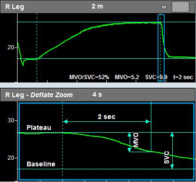The width and height of the screenshot is (196, 182).
Task: Select the R Leg - Deflate Zoom title
Action: point(39,95)
